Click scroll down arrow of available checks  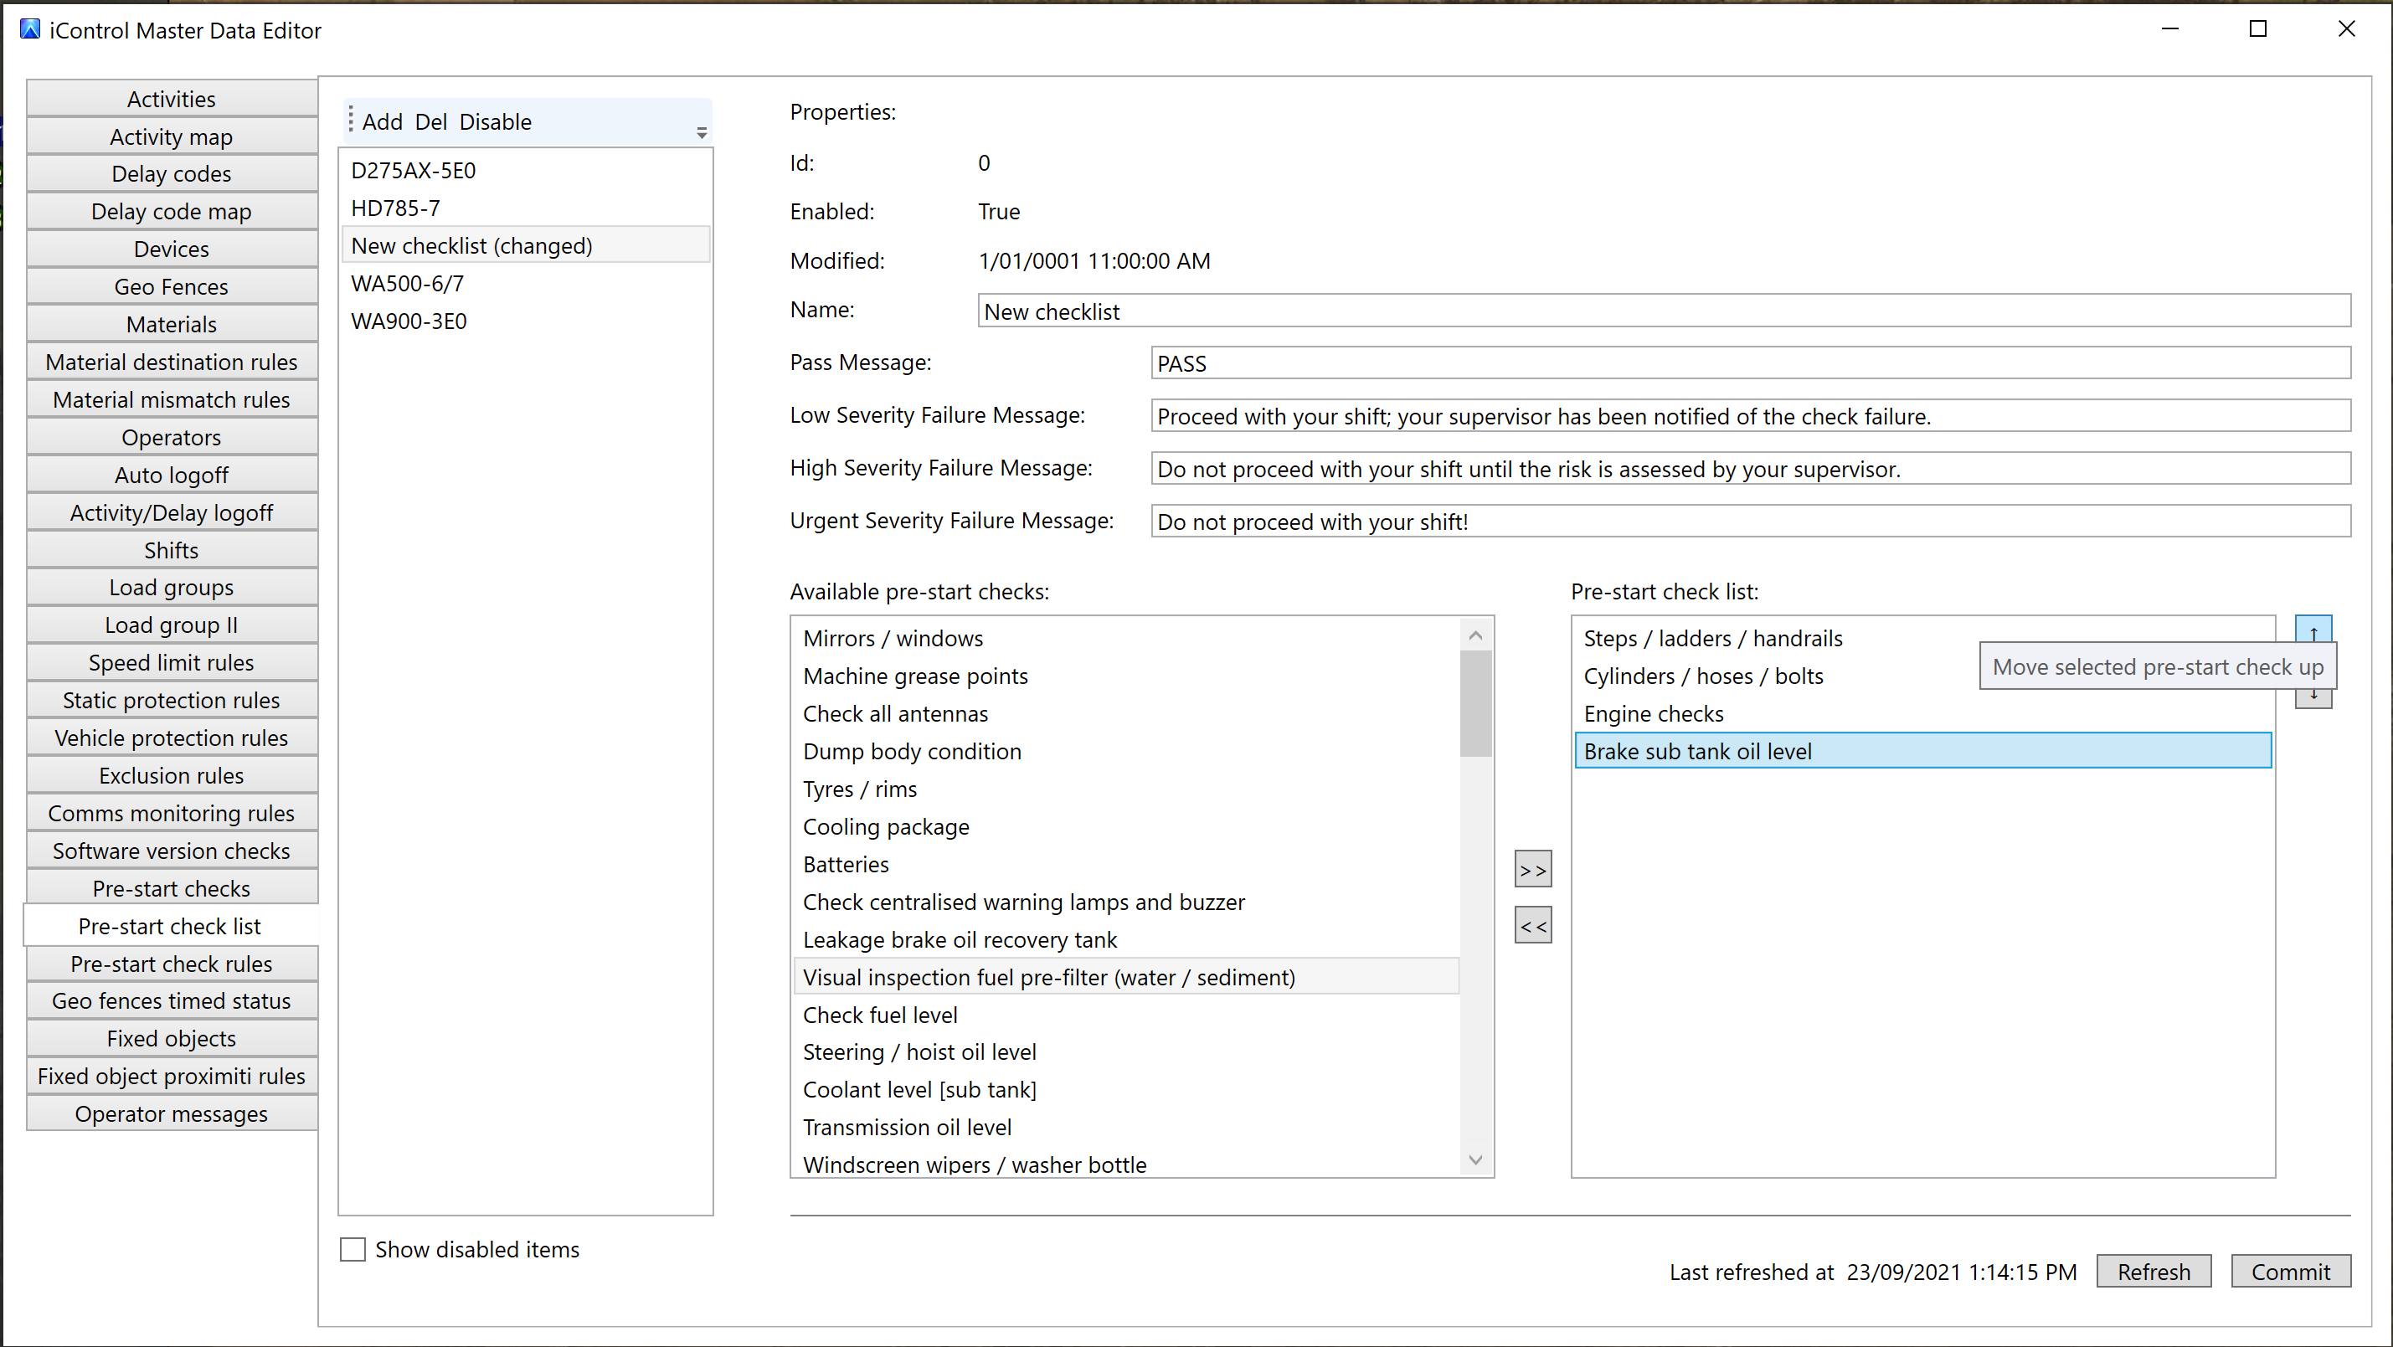click(x=1475, y=1160)
